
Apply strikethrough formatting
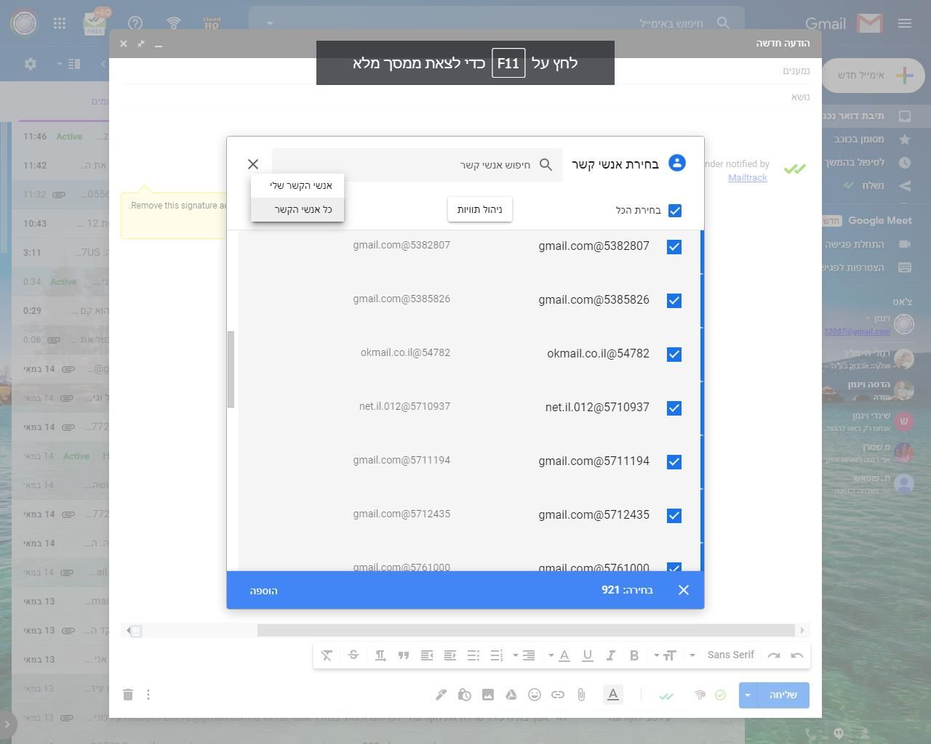point(353,655)
